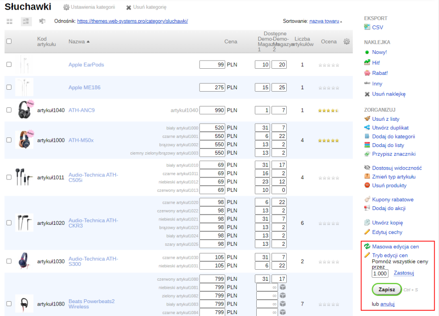Open Audio-Technica ATH-S300 product link
Screen dimensions: 439x316
(x=93, y=262)
